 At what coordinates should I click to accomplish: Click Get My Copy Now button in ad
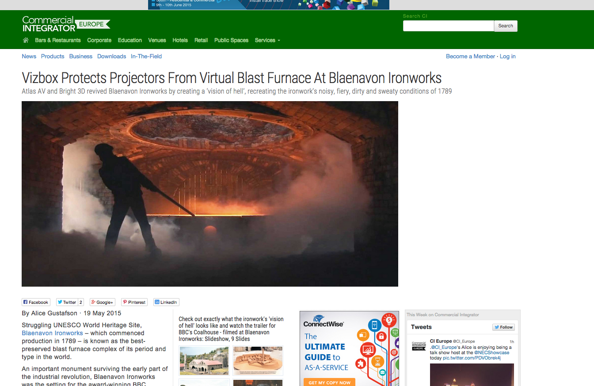(330, 382)
